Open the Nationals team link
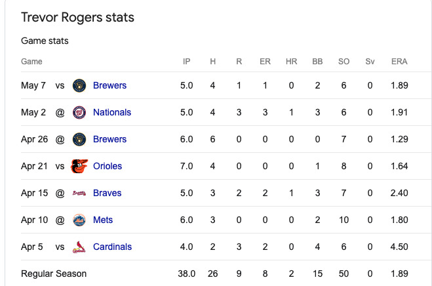Screen dimensions: 432x286 coord(112,112)
